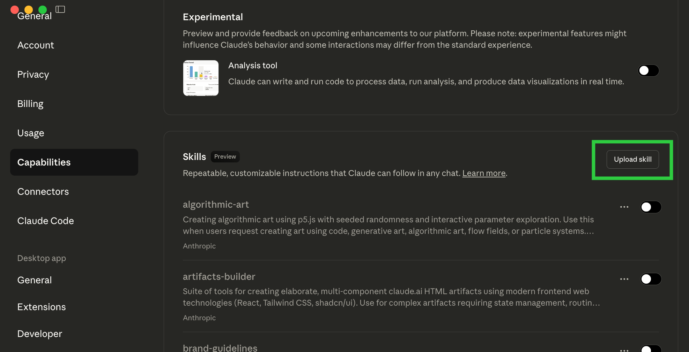Open the Connectors settings
Viewport: 689px width, 352px height.
tap(43, 192)
